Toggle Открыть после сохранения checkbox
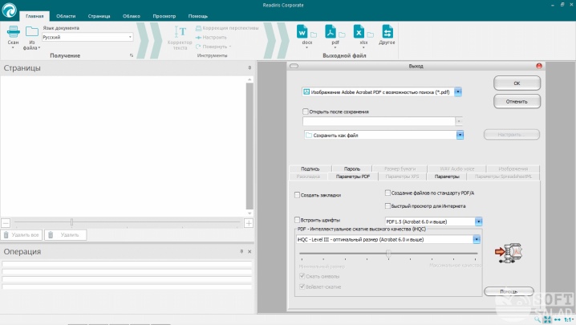The width and height of the screenshot is (576, 325). (306, 112)
